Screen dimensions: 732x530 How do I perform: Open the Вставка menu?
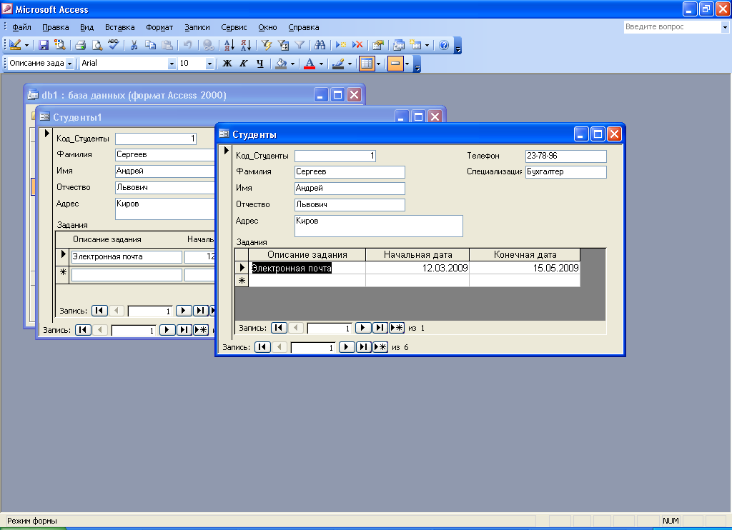[x=119, y=27]
